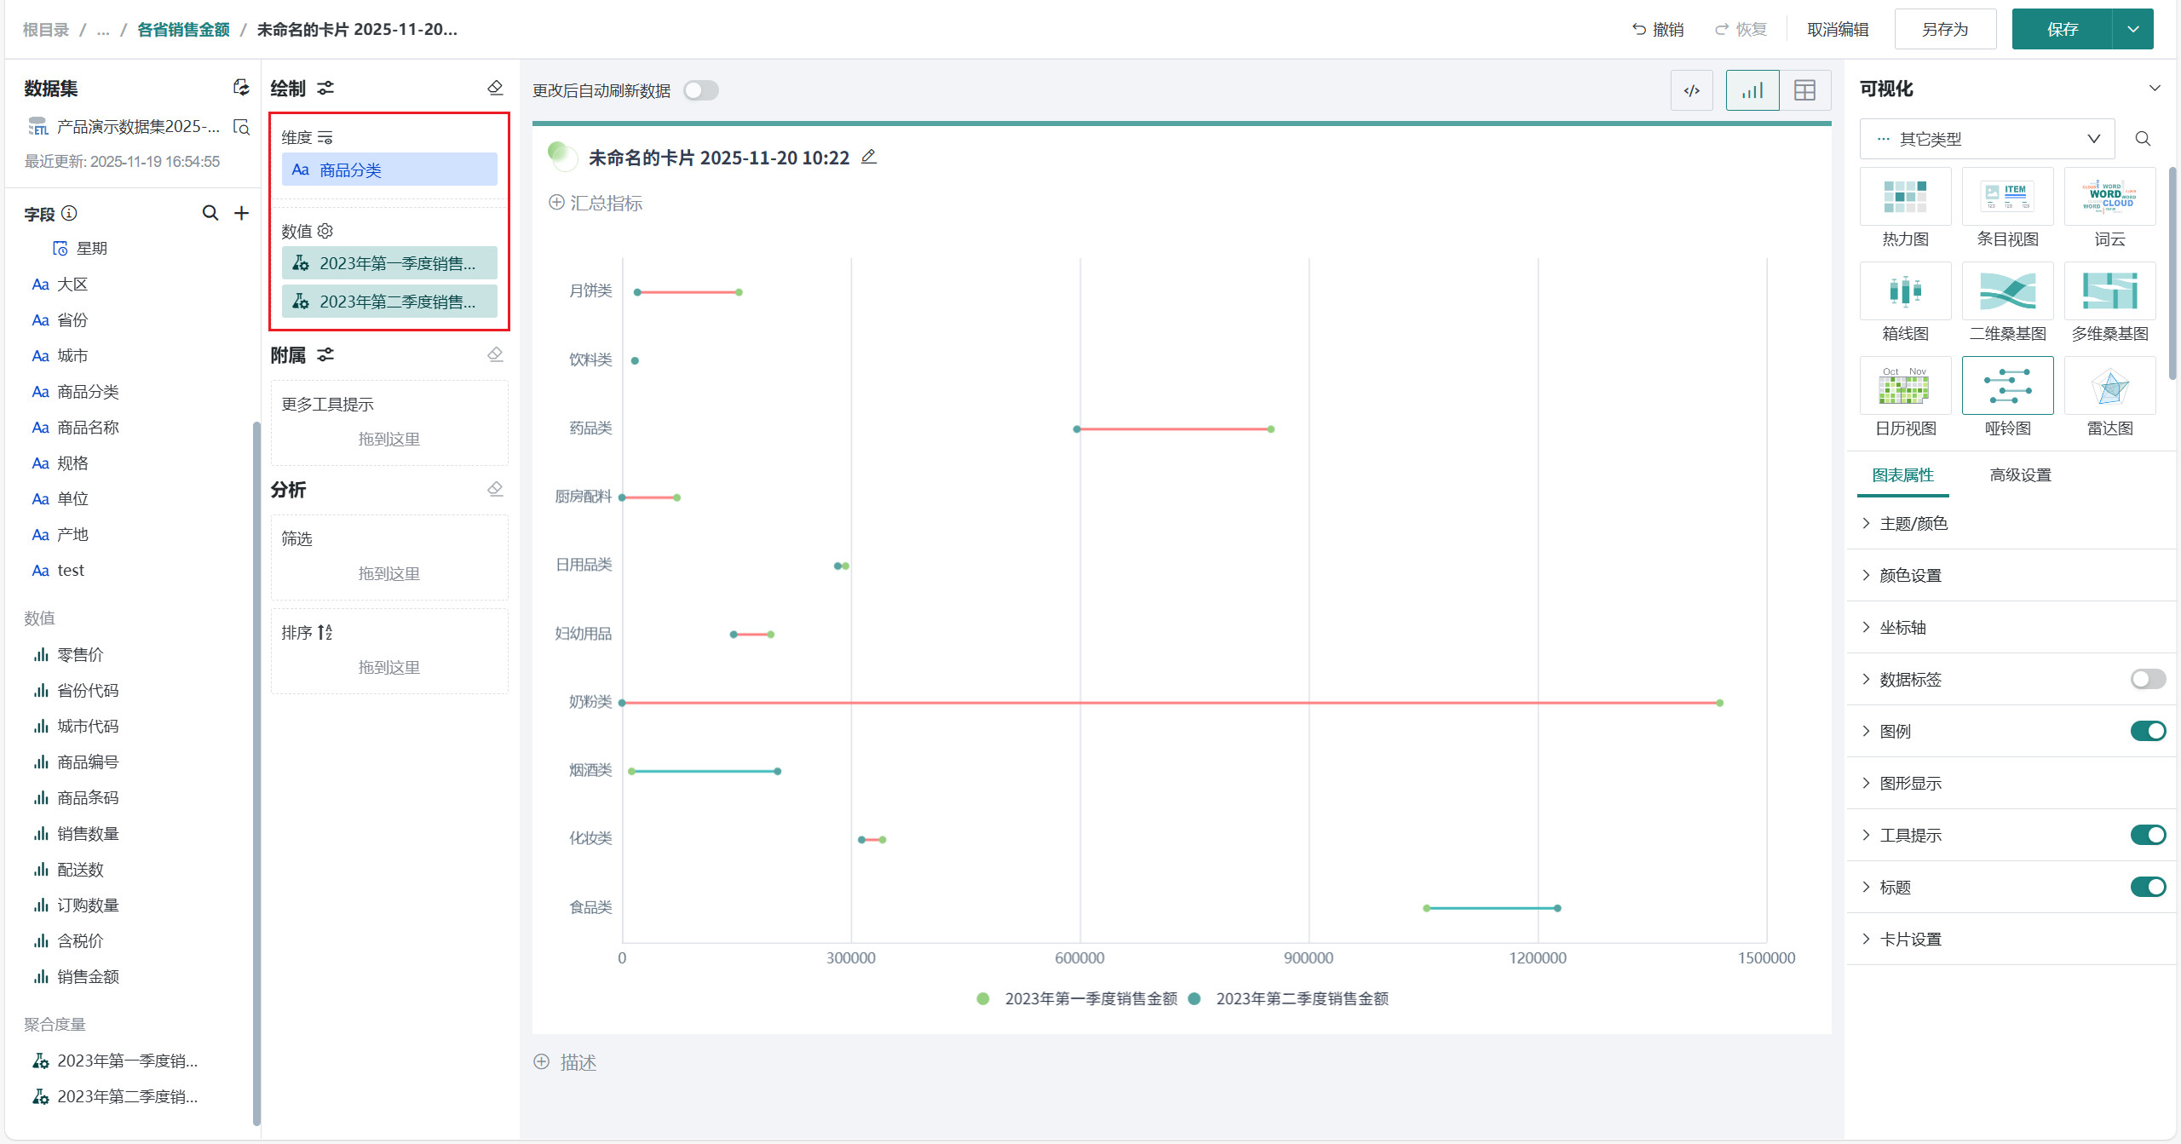Click the pencil icon beside card title
2181x1144 pixels.
869,157
